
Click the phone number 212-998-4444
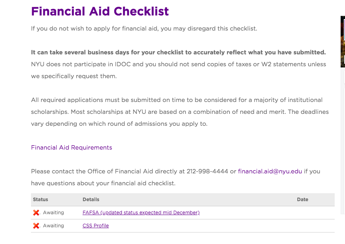(x=207, y=171)
